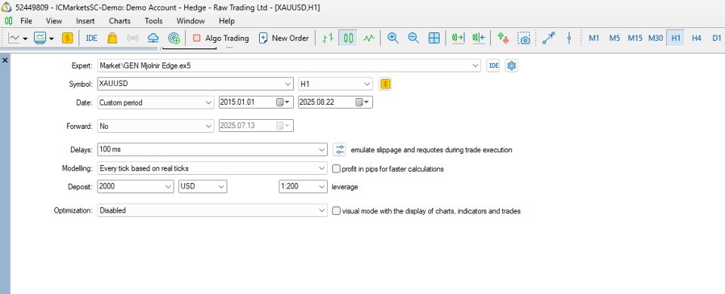Open expert settings gear icon

click(x=511, y=66)
